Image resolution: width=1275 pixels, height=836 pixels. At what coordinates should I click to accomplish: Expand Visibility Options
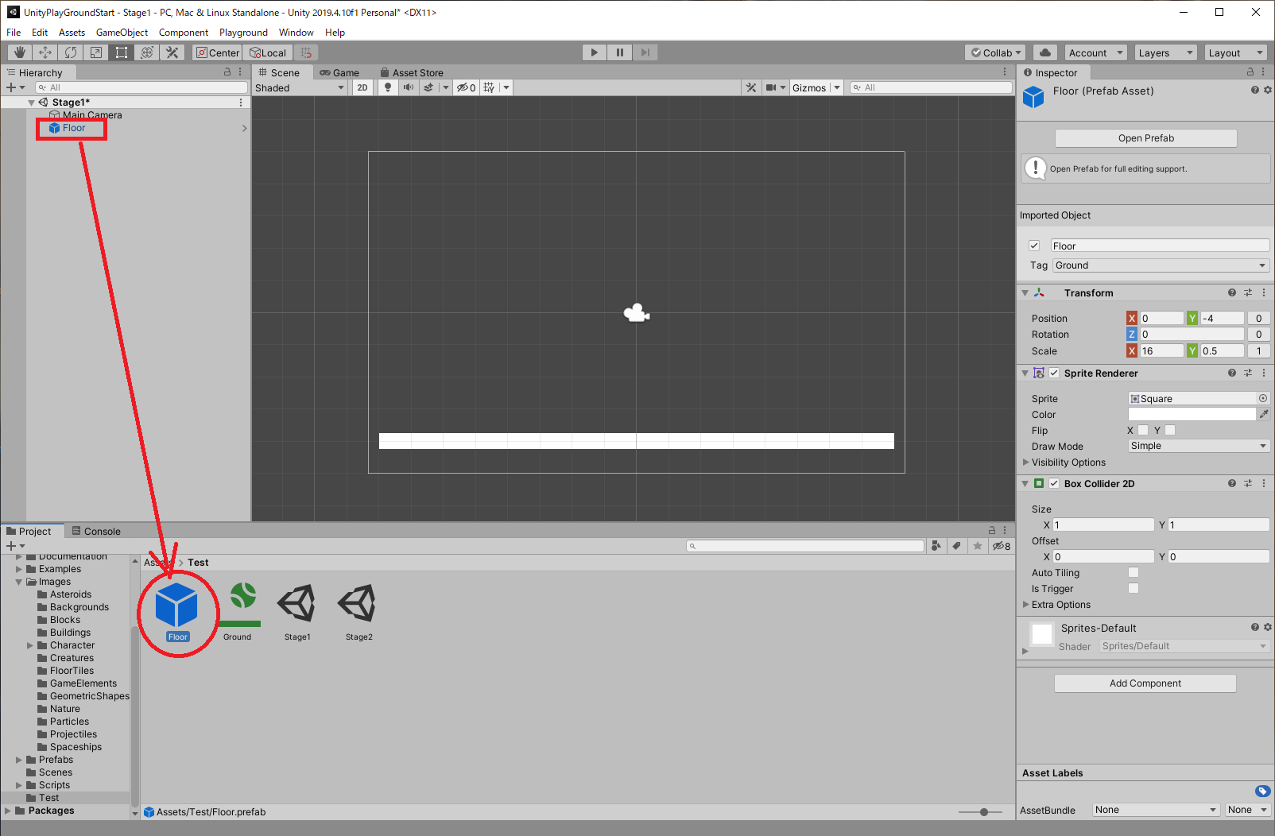1025,462
